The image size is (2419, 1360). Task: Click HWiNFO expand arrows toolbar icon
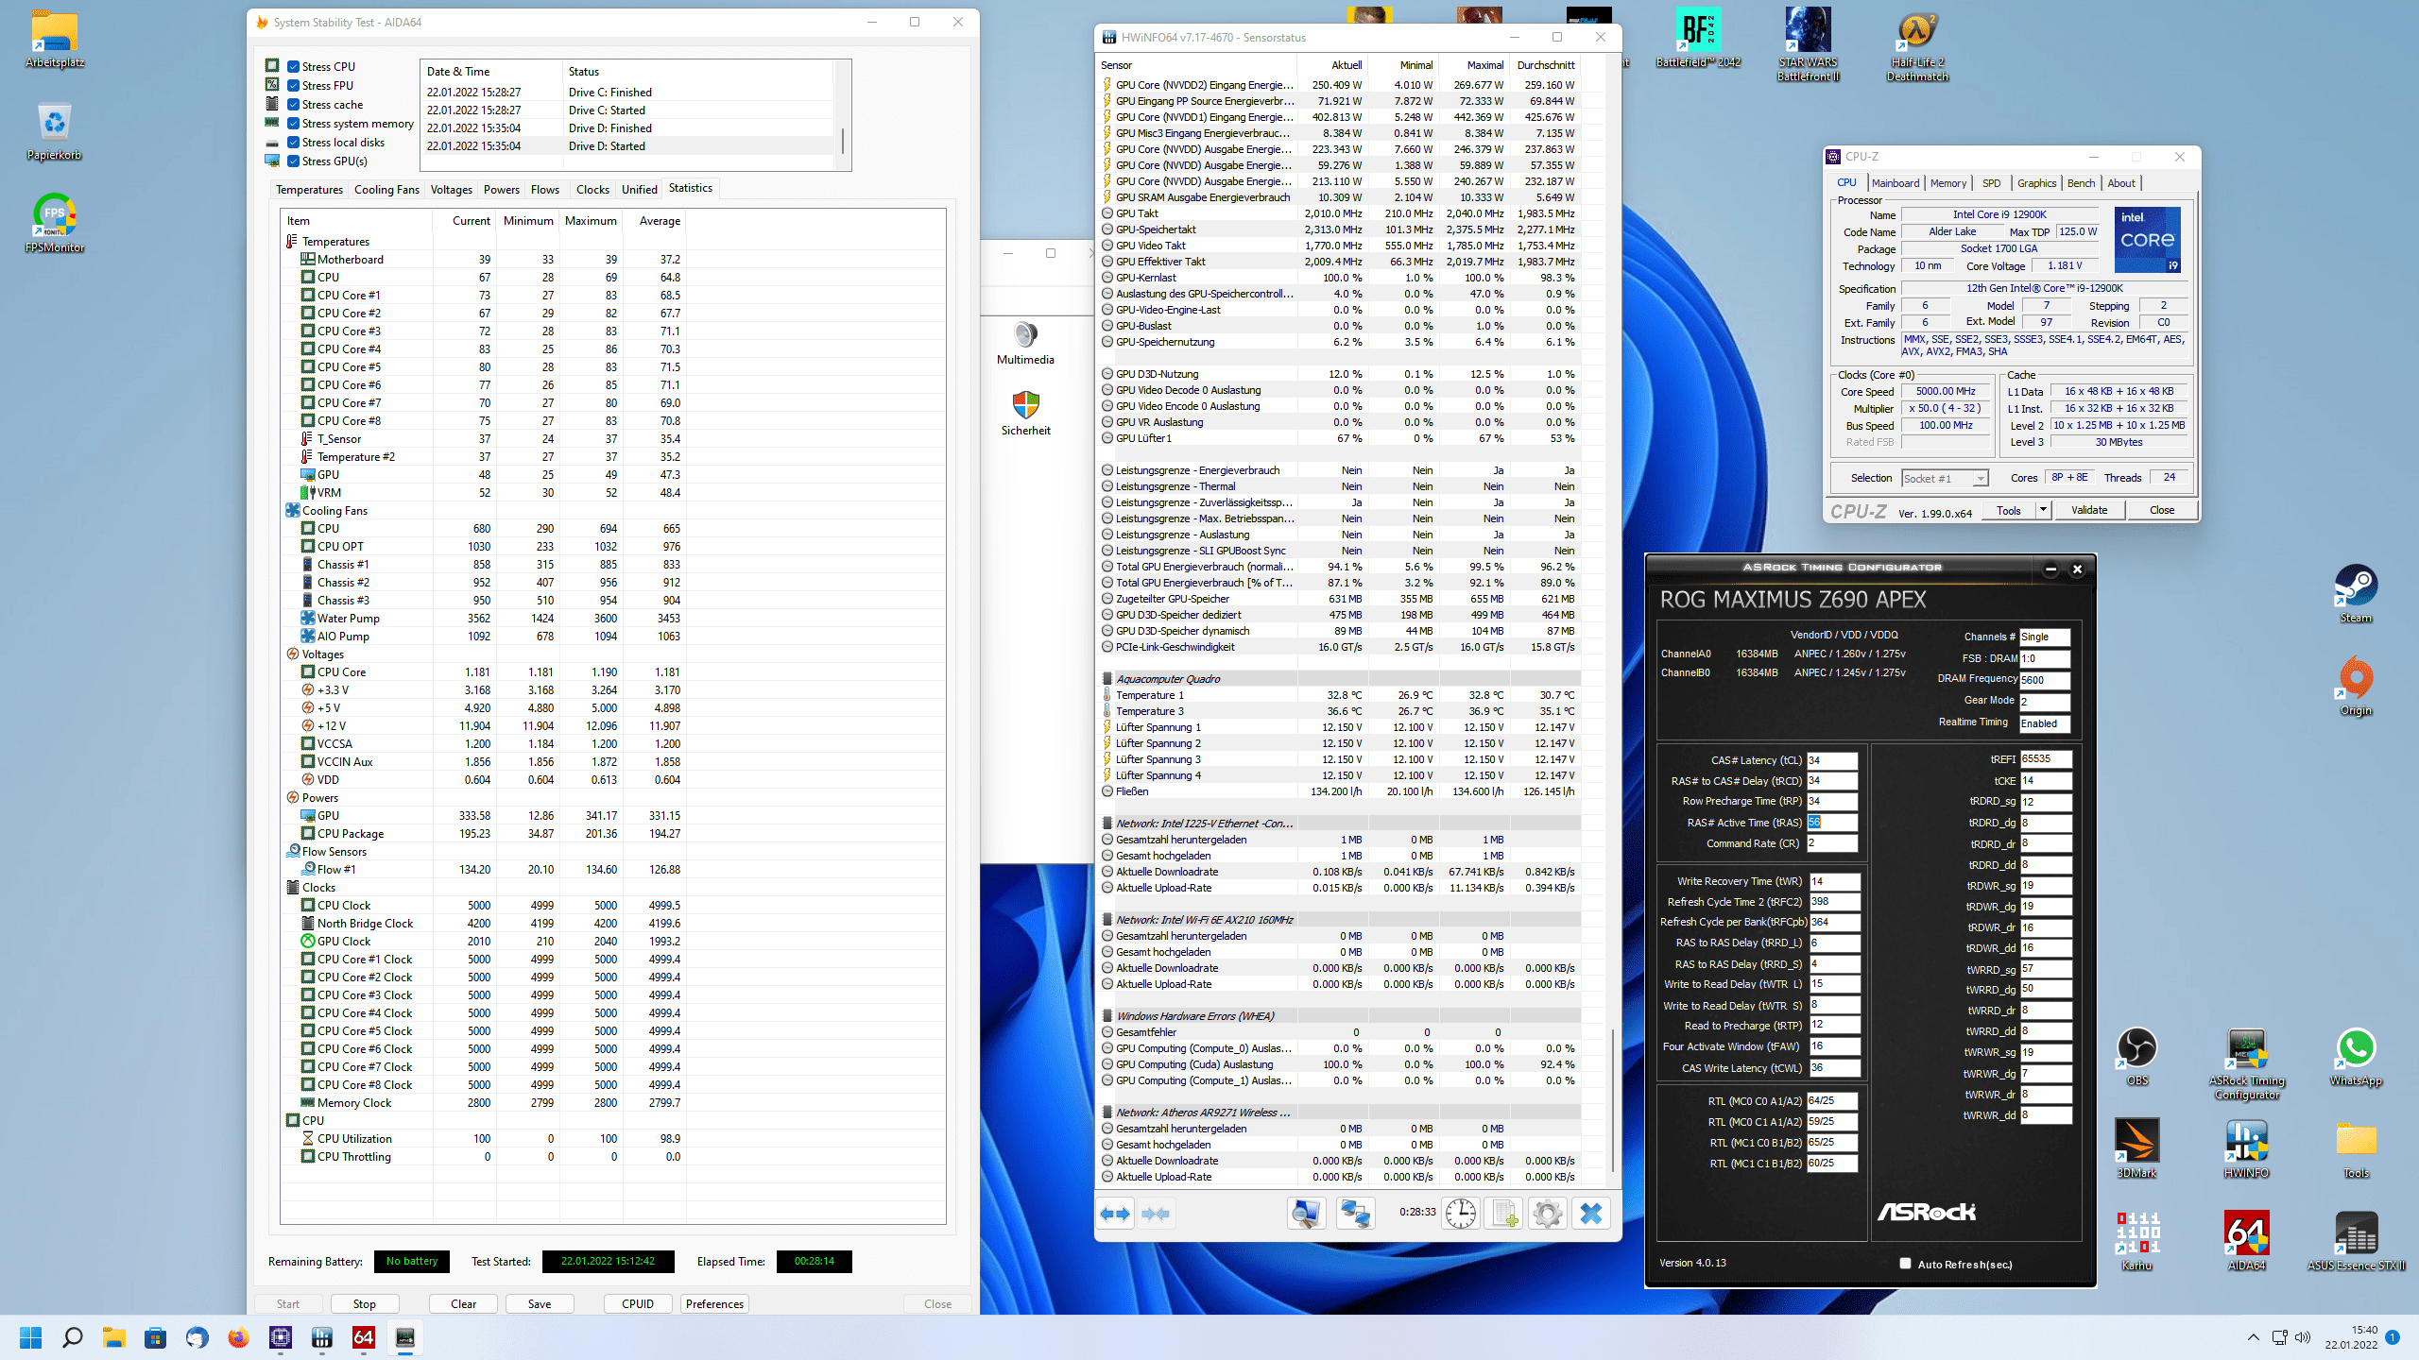pos(1116,1214)
